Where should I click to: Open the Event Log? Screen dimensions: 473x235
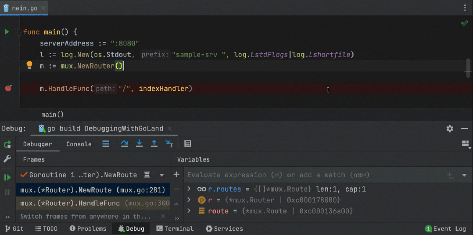click(x=445, y=228)
